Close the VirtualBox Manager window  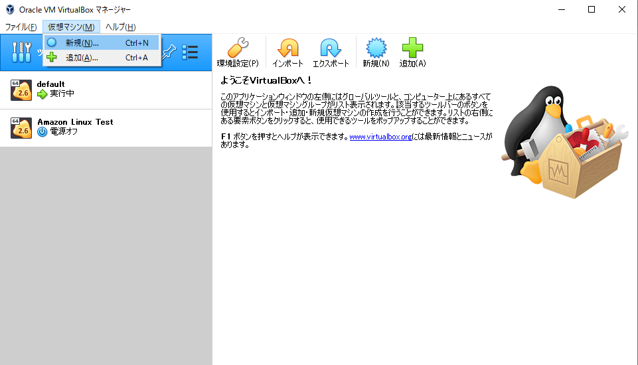point(621,9)
